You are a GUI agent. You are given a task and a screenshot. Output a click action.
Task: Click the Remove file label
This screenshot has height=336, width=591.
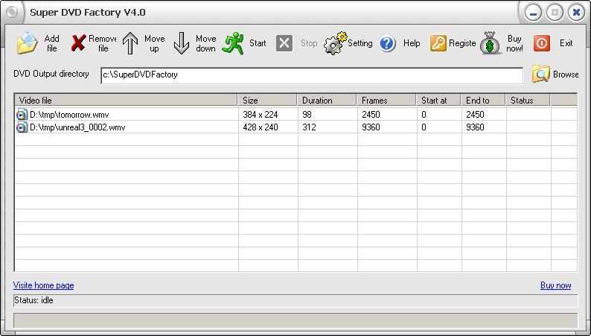click(x=103, y=43)
